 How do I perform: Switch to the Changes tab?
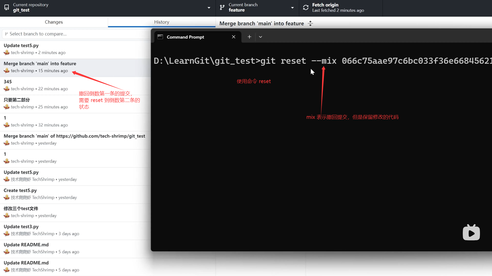click(54, 22)
